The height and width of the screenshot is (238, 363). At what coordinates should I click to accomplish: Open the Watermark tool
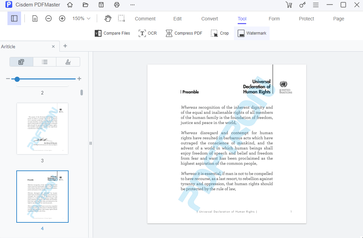(252, 33)
